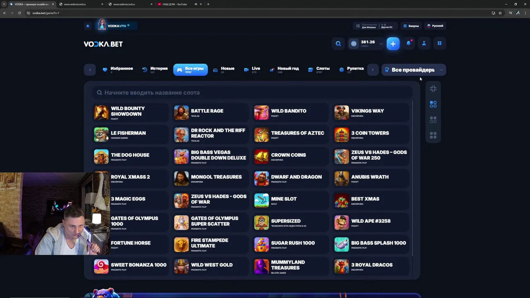The width and height of the screenshot is (530, 298).
Task: Click the VODKAVPN banner
Action: point(116,25)
